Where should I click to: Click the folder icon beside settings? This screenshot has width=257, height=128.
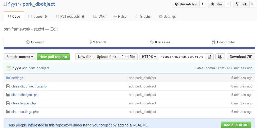click(x=8, y=78)
